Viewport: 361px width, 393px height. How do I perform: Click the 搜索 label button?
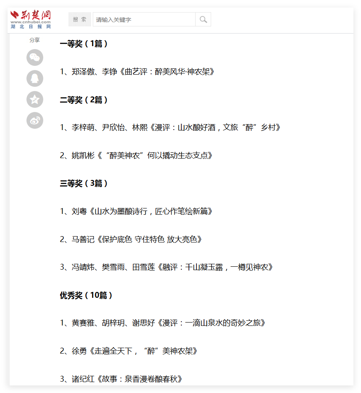[79, 19]
